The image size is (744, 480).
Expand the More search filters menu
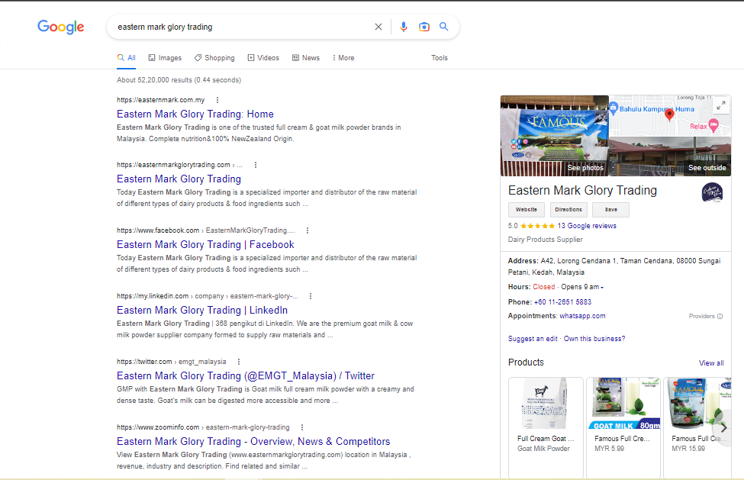point(343,58)
